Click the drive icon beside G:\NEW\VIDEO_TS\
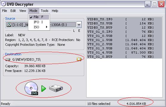This screenshot has height=107, width=166. [x=8, y=60]
